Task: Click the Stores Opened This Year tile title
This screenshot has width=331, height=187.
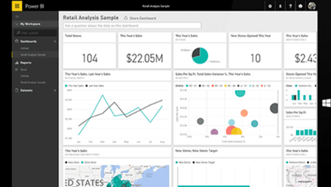Action: click(x=301, y=74)
